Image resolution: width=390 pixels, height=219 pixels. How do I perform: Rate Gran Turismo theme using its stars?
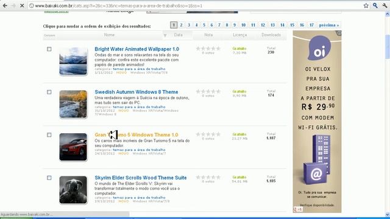coord(208,134)
